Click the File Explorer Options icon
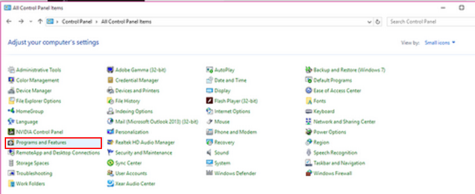This screenshot has height=194, width=475. 11,101
